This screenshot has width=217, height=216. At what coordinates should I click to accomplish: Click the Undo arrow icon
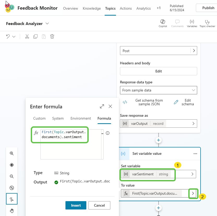tap(8, 36)
